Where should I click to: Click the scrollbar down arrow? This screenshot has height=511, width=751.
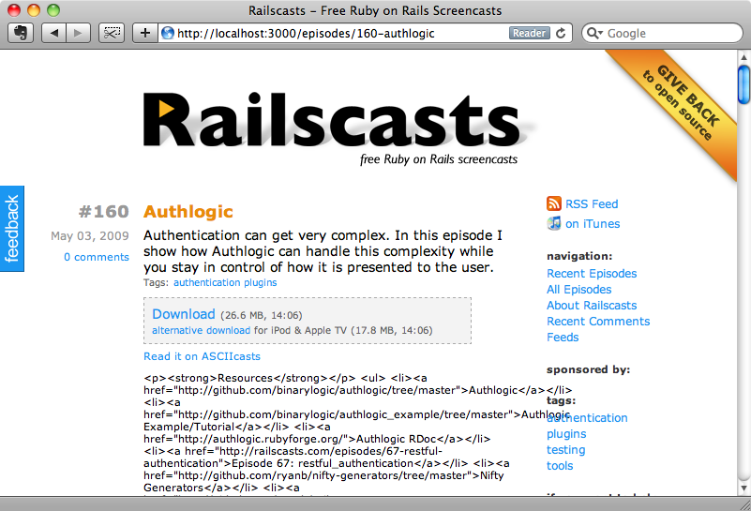click(x=743, y=488)
